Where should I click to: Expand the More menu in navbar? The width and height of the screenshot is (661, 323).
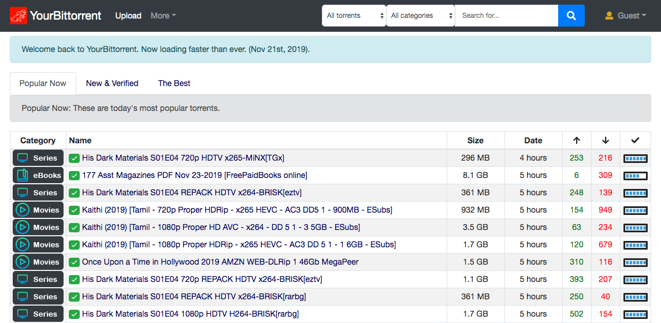[x=163, y=16]
